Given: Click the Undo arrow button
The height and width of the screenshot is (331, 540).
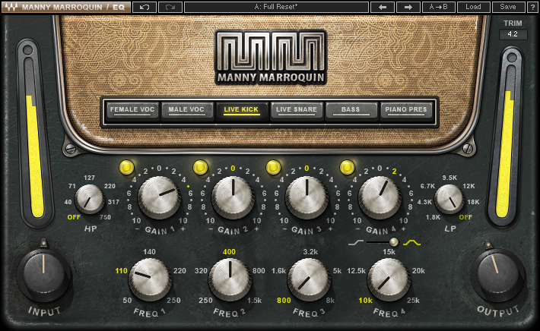Looking at the screenshot, I should click(145, 7).
